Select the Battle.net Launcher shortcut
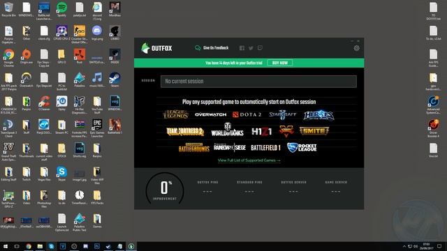The width and height of the screenshot is (447, 251). (44, 11)
